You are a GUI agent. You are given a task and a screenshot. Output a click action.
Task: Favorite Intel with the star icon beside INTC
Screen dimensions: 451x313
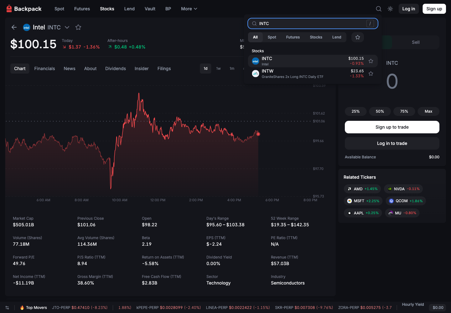[x=78, y=27]
